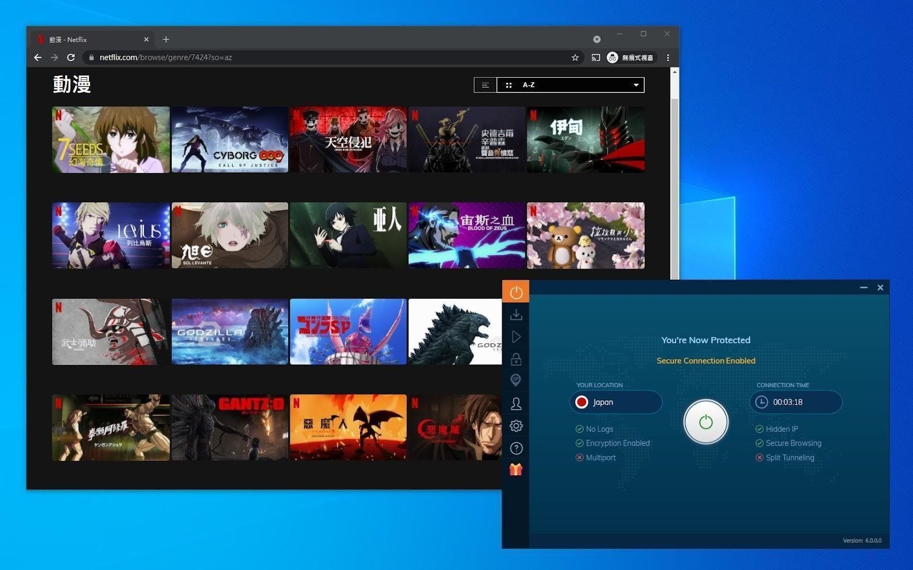The height and width of the screenshot is (570, 913).
Task: Open the Cyborg 009 Call of Justice thumbnail
Action: [230, 139]
